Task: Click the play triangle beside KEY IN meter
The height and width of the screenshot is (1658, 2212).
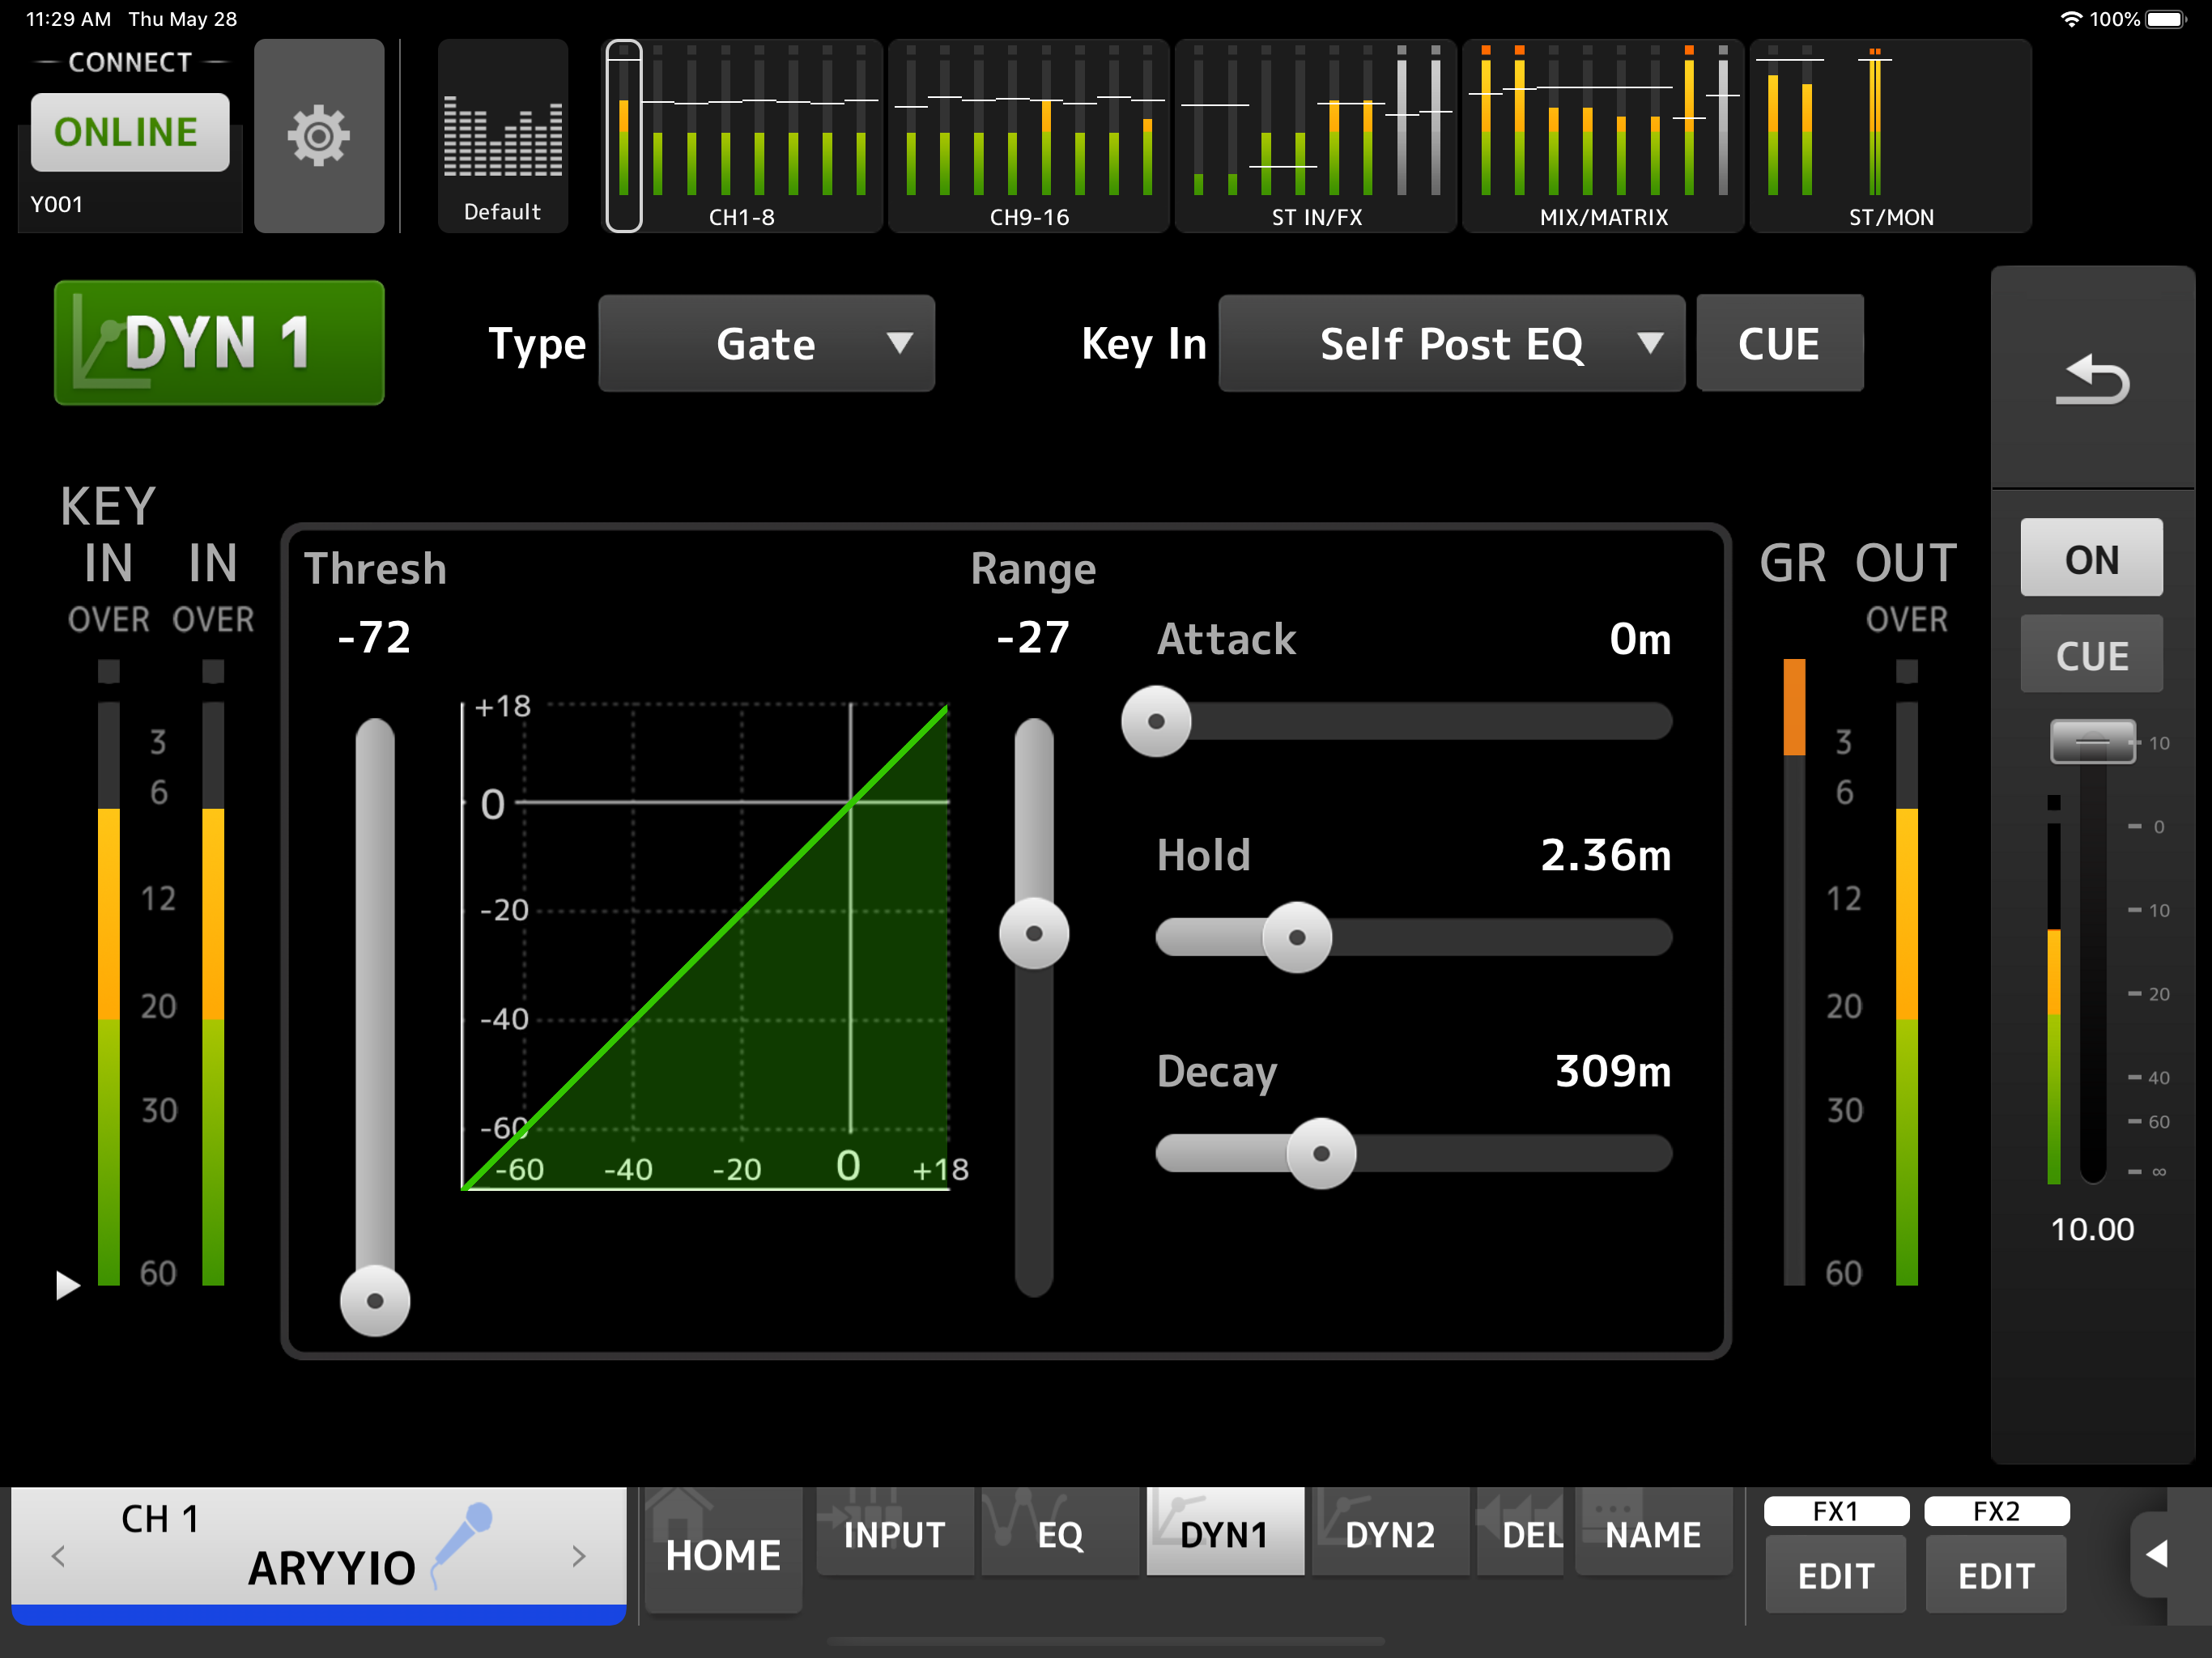Action: (67, 1285)
